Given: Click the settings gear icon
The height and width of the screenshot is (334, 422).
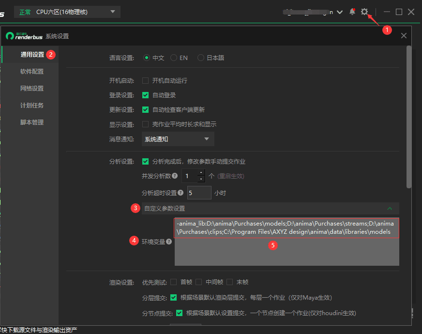Looking at the screenshot, I should (x=364, y=12).
